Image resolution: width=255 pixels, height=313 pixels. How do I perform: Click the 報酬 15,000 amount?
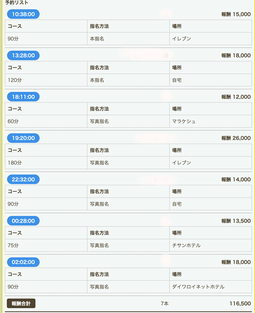click(x=236, y=14)
